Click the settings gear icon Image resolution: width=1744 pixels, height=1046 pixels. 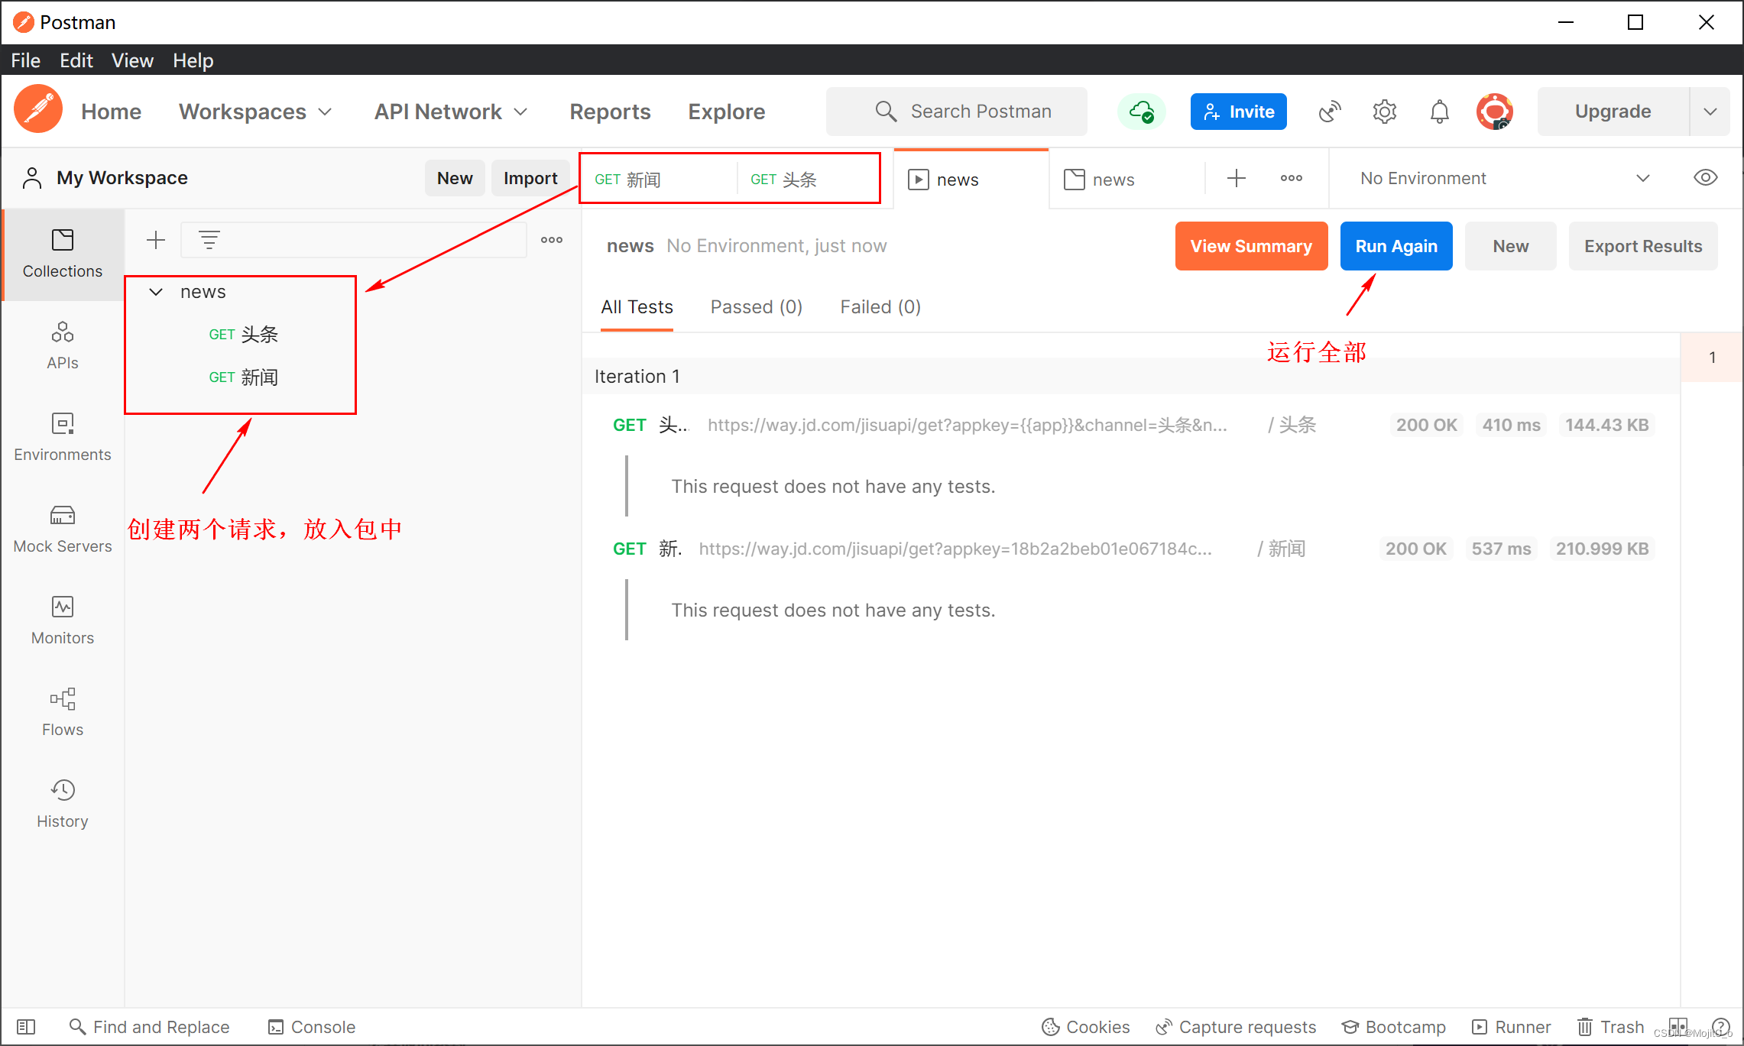pyautogui.click(x=1384, y=112)
